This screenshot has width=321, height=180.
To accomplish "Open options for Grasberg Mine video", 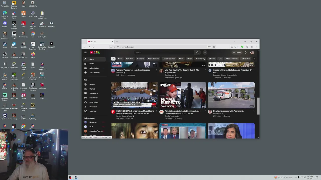I will tap(254, 70).
